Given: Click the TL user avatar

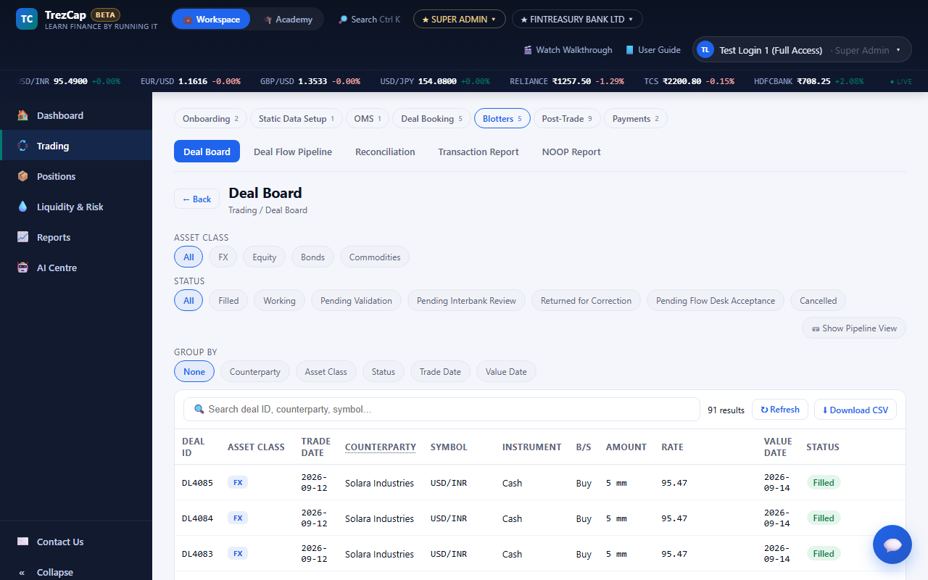Looking at the screenshot, I should click(x=705, y=50).
